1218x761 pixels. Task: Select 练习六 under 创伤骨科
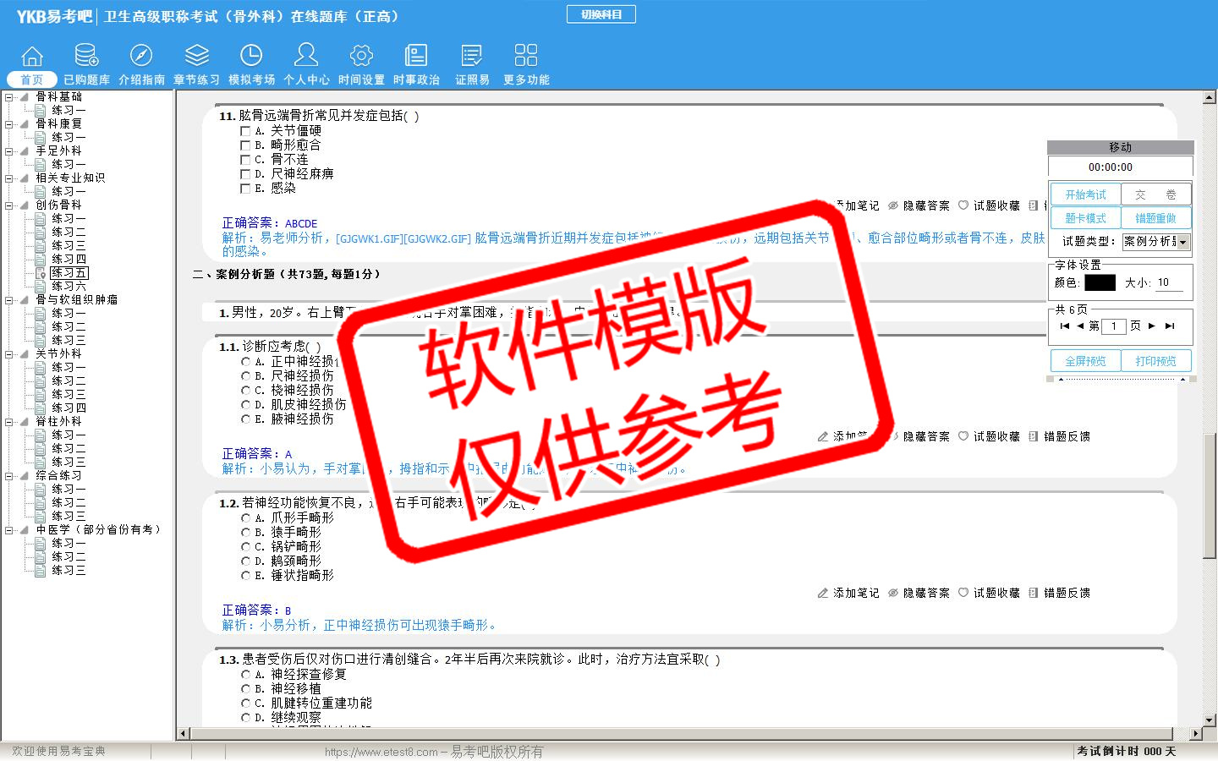[69, 287]
